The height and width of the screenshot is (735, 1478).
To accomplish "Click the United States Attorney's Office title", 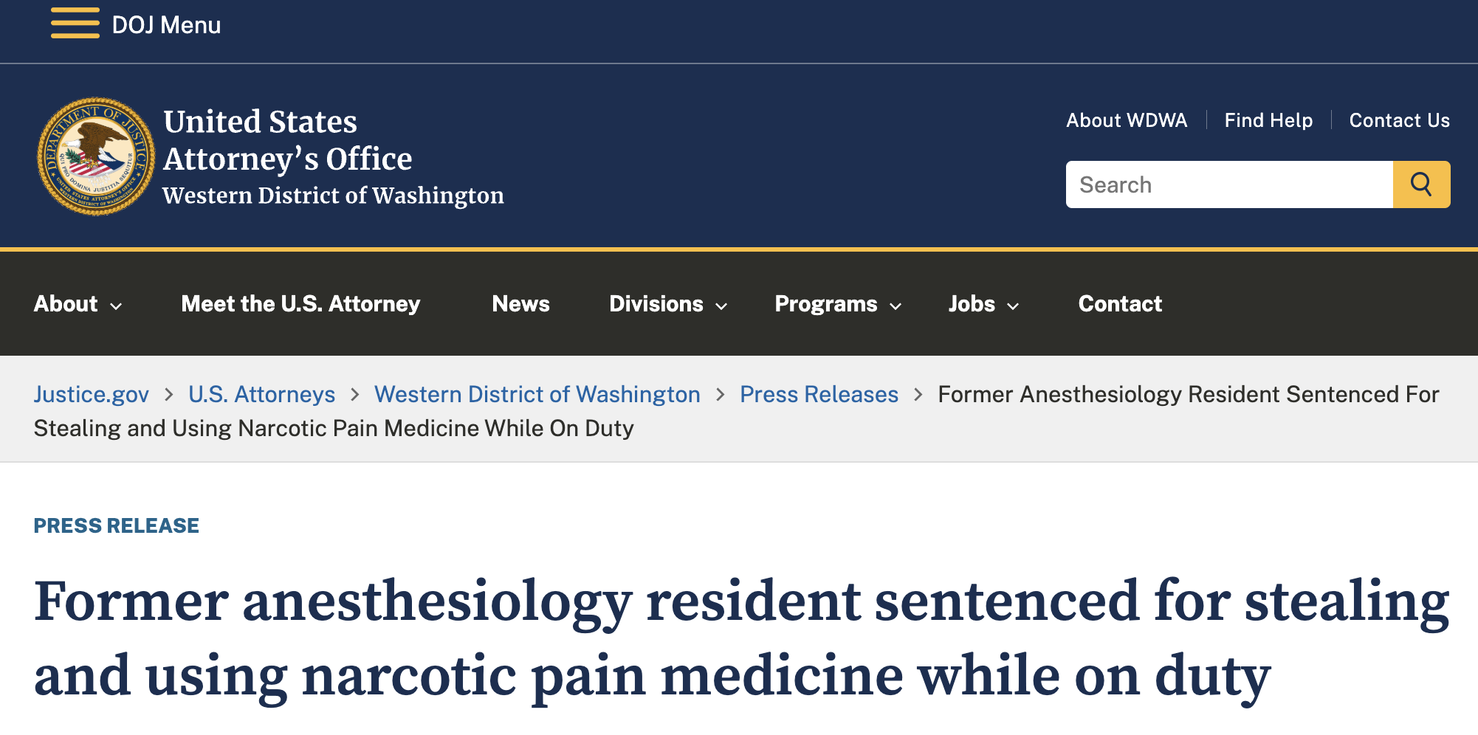I will 288,140.
